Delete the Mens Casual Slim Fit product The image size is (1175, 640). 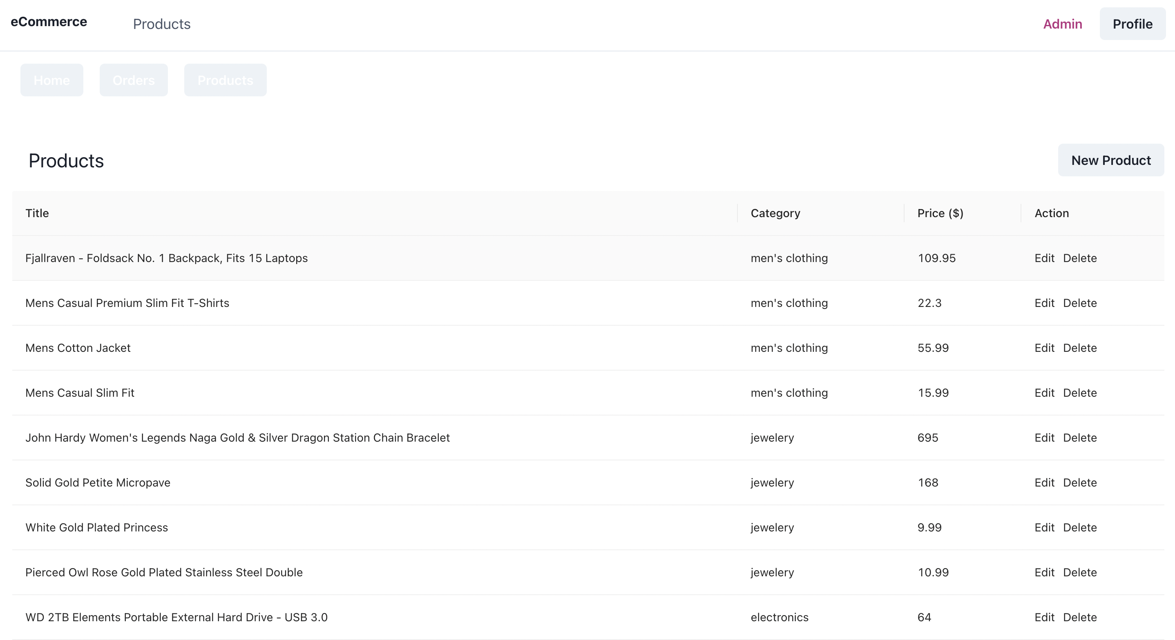(x=1080, y=393)
